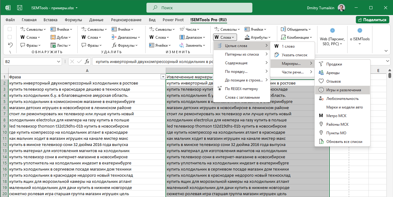Open the Числа dropdown

pos(189,30)
